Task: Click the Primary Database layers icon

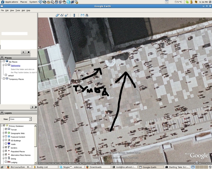Action: tap(7, 126)
